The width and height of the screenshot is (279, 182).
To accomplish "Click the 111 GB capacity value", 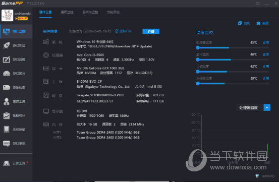I will [x=158, y=101].
